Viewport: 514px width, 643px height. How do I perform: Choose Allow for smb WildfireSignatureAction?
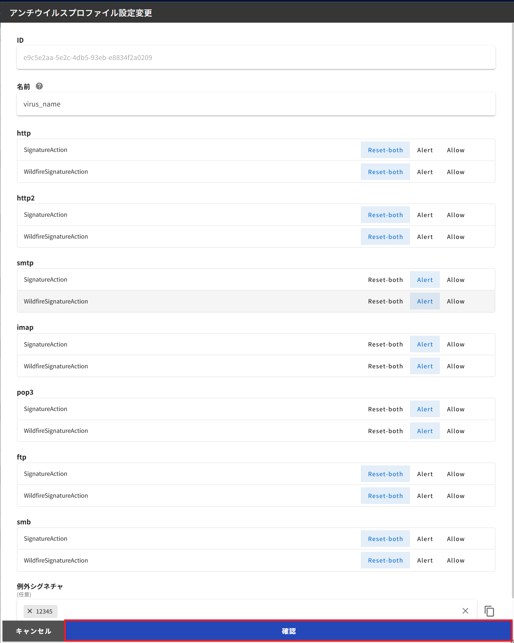pyautogui.click(x=455, y=560)
